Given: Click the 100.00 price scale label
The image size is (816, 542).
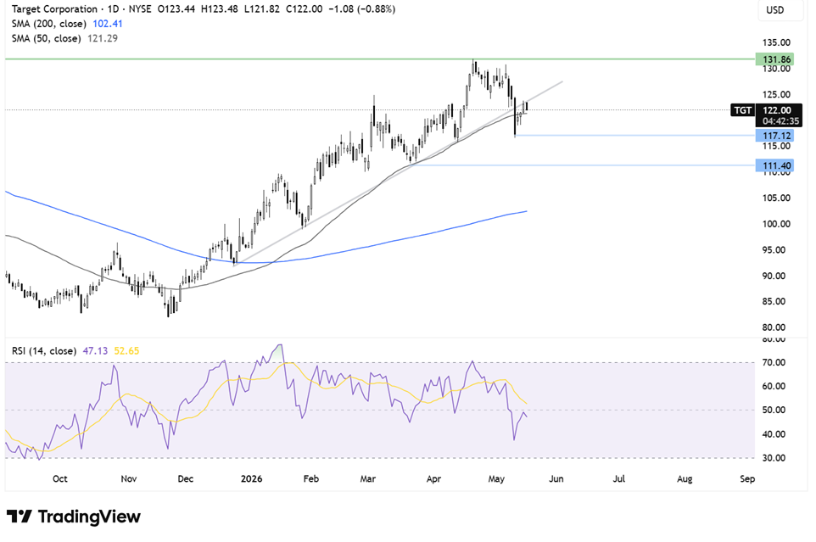Looking at the screenshot, I should click(x=776, y=224).
